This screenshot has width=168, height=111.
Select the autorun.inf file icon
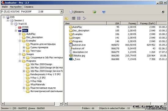(x=71, y=49)
